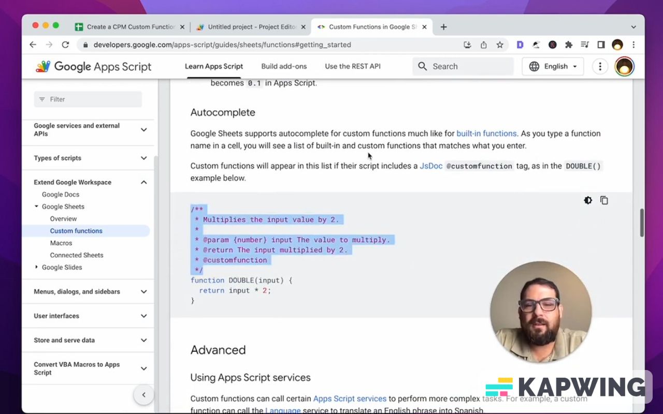Open site options three-dot menu
Image resolution: width=663 pixels, height=414 pixels.
[x=600, y=66]
